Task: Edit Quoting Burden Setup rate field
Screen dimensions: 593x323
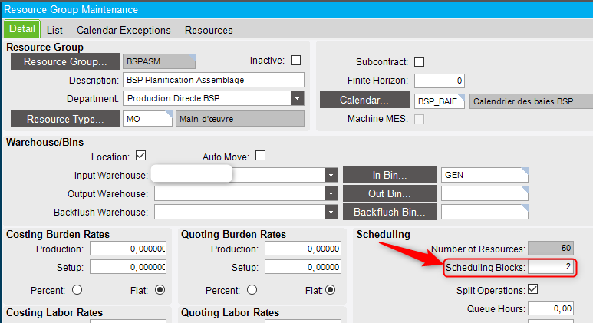Action: [303, 267]
